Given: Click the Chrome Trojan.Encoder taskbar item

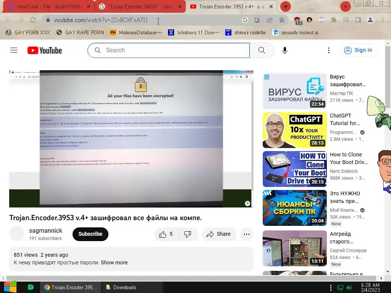Looking at the screenshot, I should [70, 288].
